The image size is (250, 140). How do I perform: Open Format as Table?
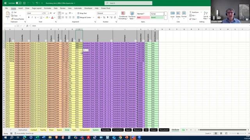pos(132,16)
